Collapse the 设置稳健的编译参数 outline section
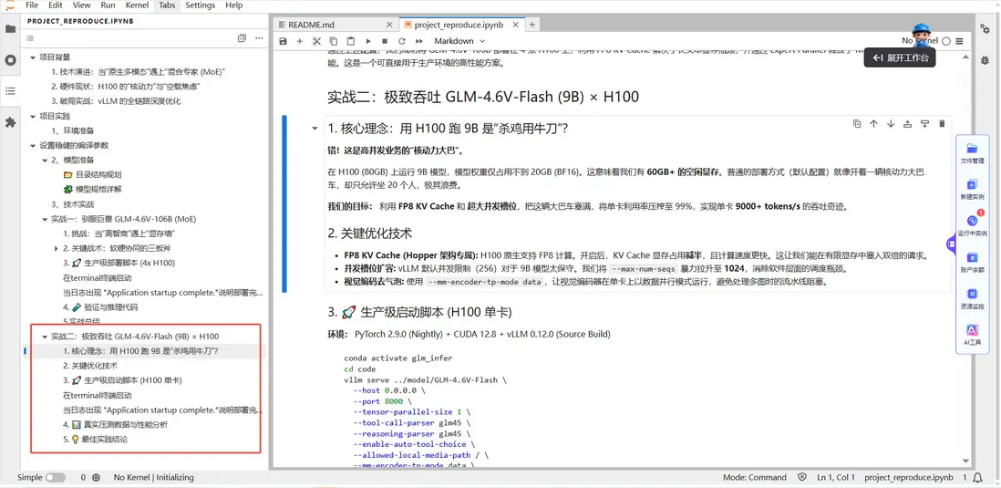This screenshot has height=488, width=1001. [33, 145]
